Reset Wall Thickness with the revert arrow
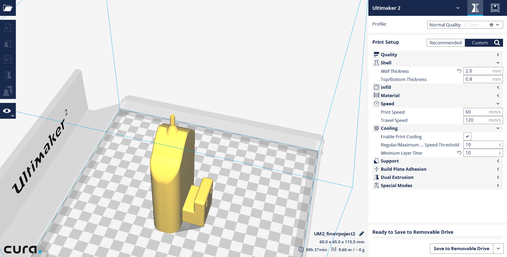Screen dimensions: 507x257 pos(459,71)
